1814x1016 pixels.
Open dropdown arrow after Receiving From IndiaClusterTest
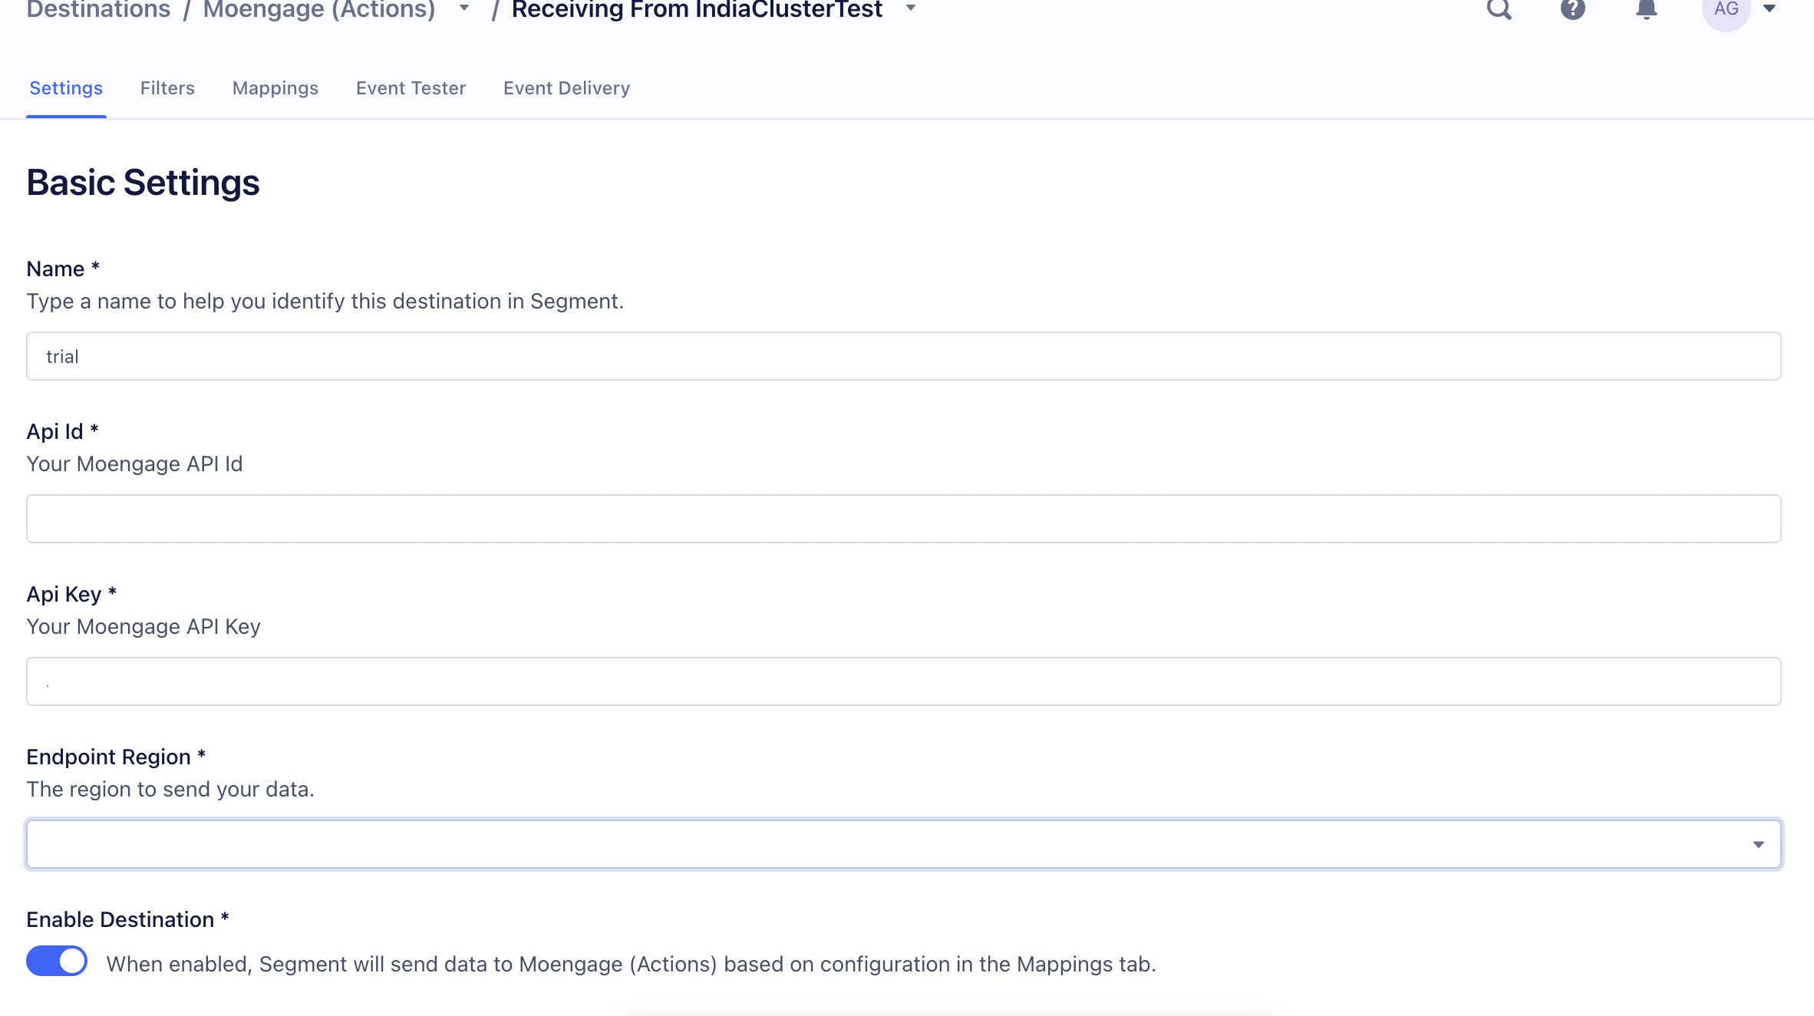[x=911, y=8]
